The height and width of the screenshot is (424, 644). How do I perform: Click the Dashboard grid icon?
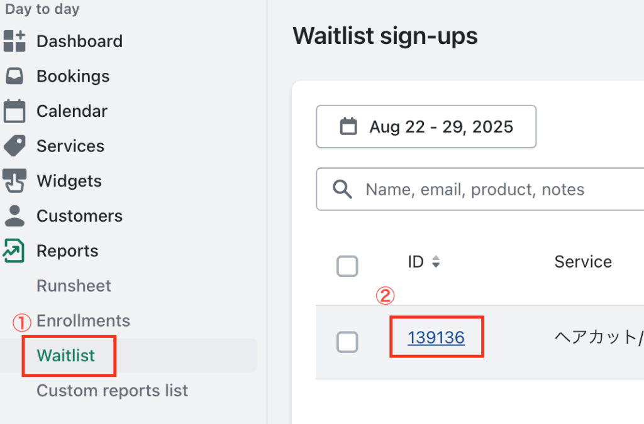click(14, 41)
